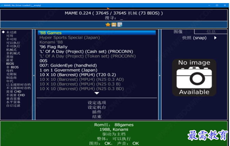Screen dimensions: 230x146
Task: Click the next image right arrow beside 快照 (snap)
Action: pos(215,38)
